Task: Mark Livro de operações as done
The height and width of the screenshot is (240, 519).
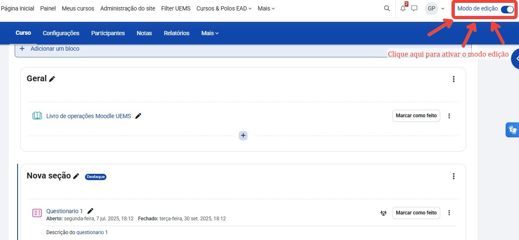Action: (x=416, y=116)
